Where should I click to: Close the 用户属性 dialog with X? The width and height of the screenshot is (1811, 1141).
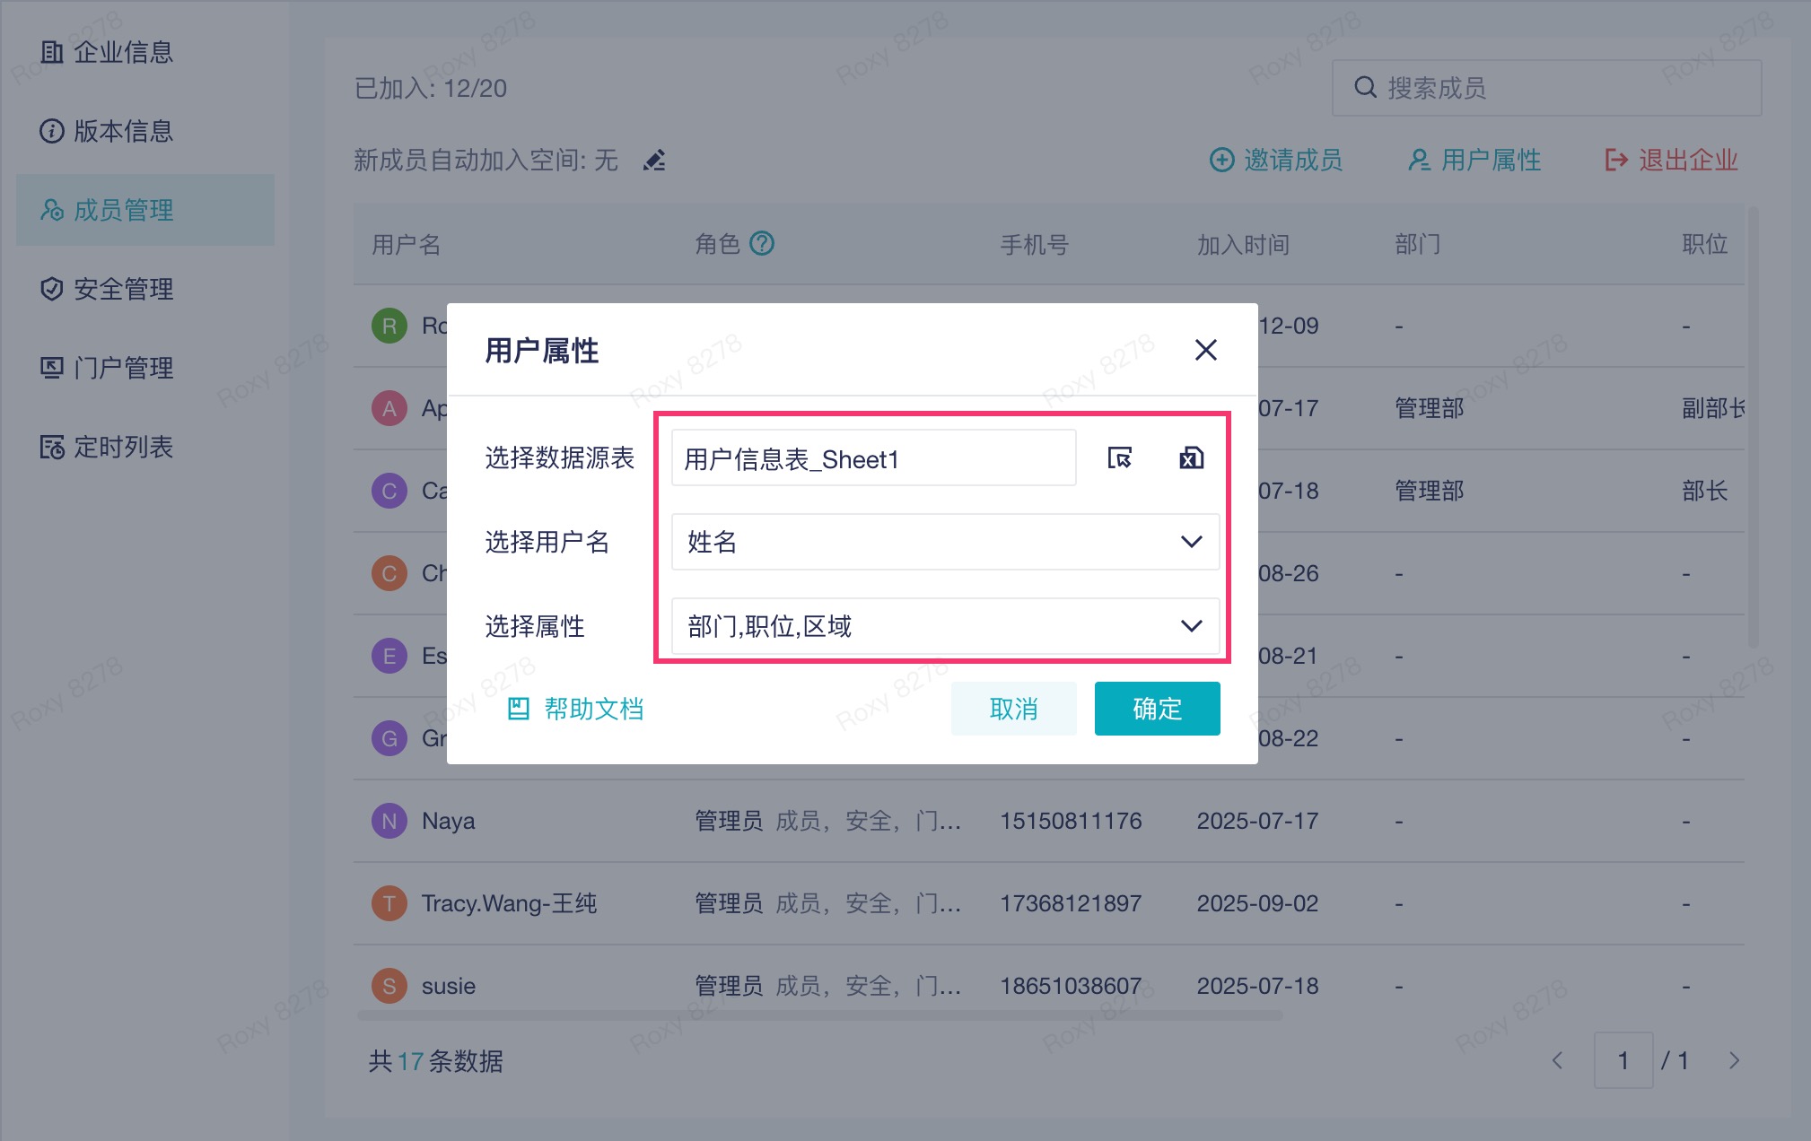click(x=1205, y=350)
